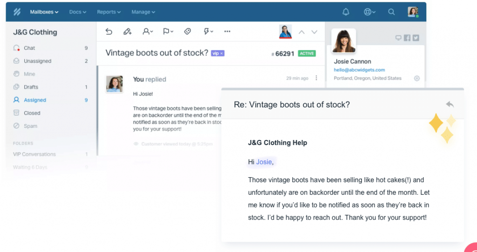Open the workflows lightning dropdown
The image size is (477, 252).
pos(208,31)
